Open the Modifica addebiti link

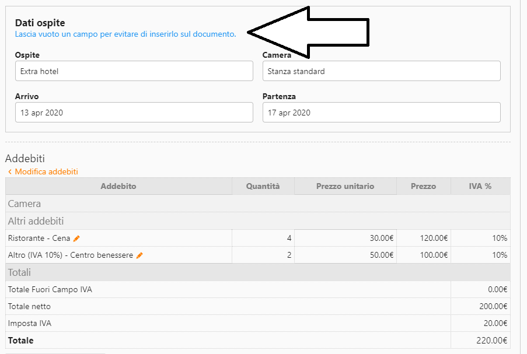pyautogui.click(x=43, y=171)
